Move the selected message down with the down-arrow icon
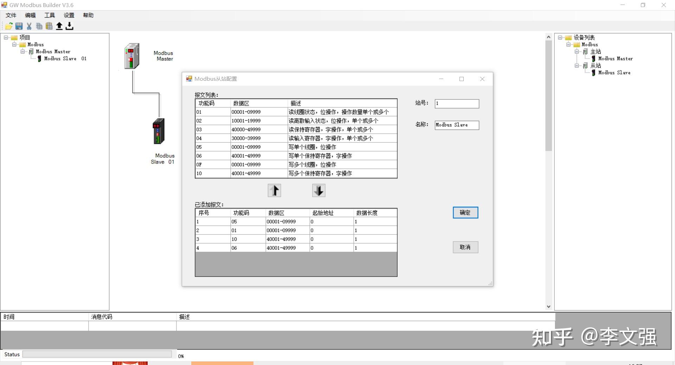Image resolution: width=675 pixels, height=365 pixels. [318, 190]
